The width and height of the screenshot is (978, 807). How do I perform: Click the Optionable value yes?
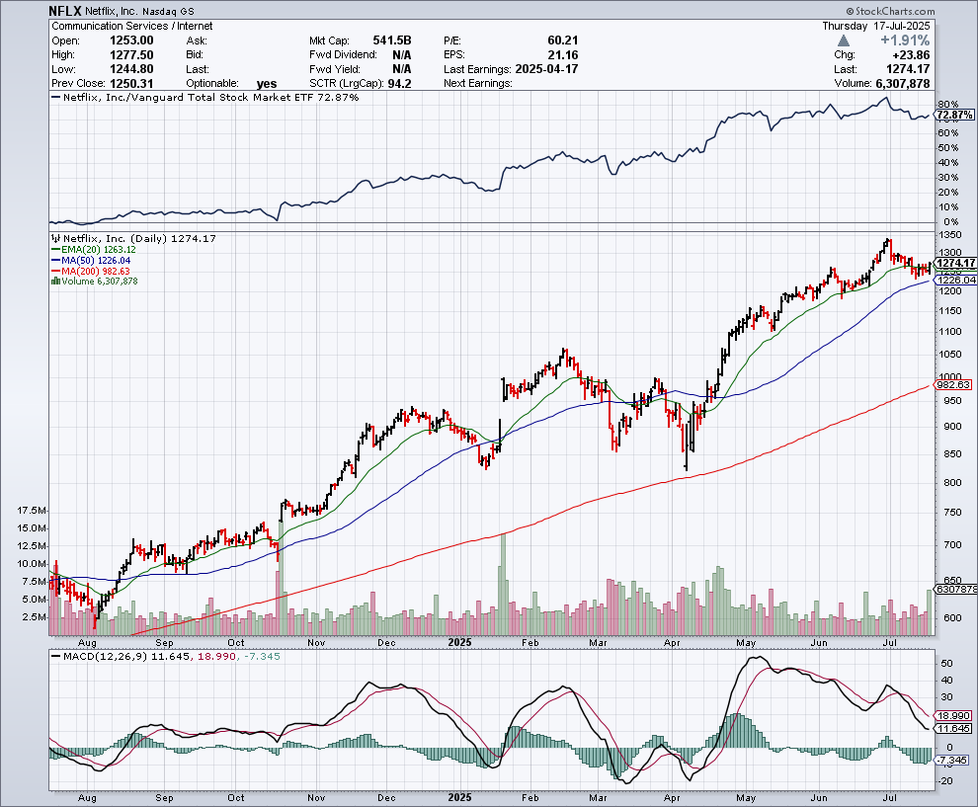[x=267, y=84]
